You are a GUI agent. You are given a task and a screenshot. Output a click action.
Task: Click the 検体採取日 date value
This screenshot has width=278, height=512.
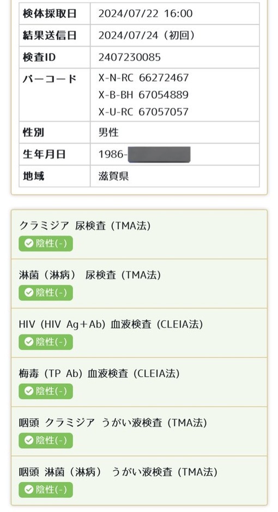[146, 14]
